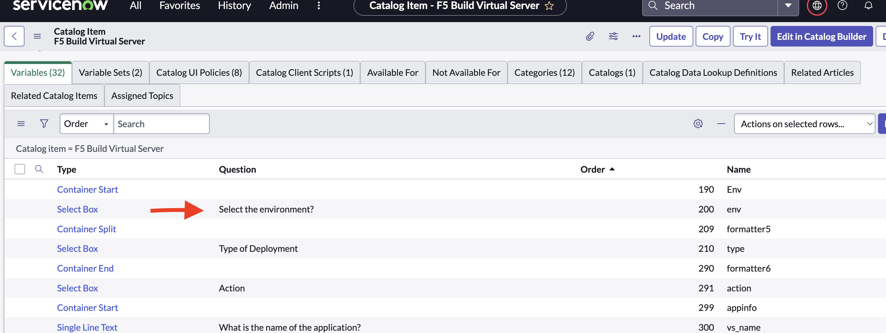Open the Container Split variable link

(x=86, y=229)
